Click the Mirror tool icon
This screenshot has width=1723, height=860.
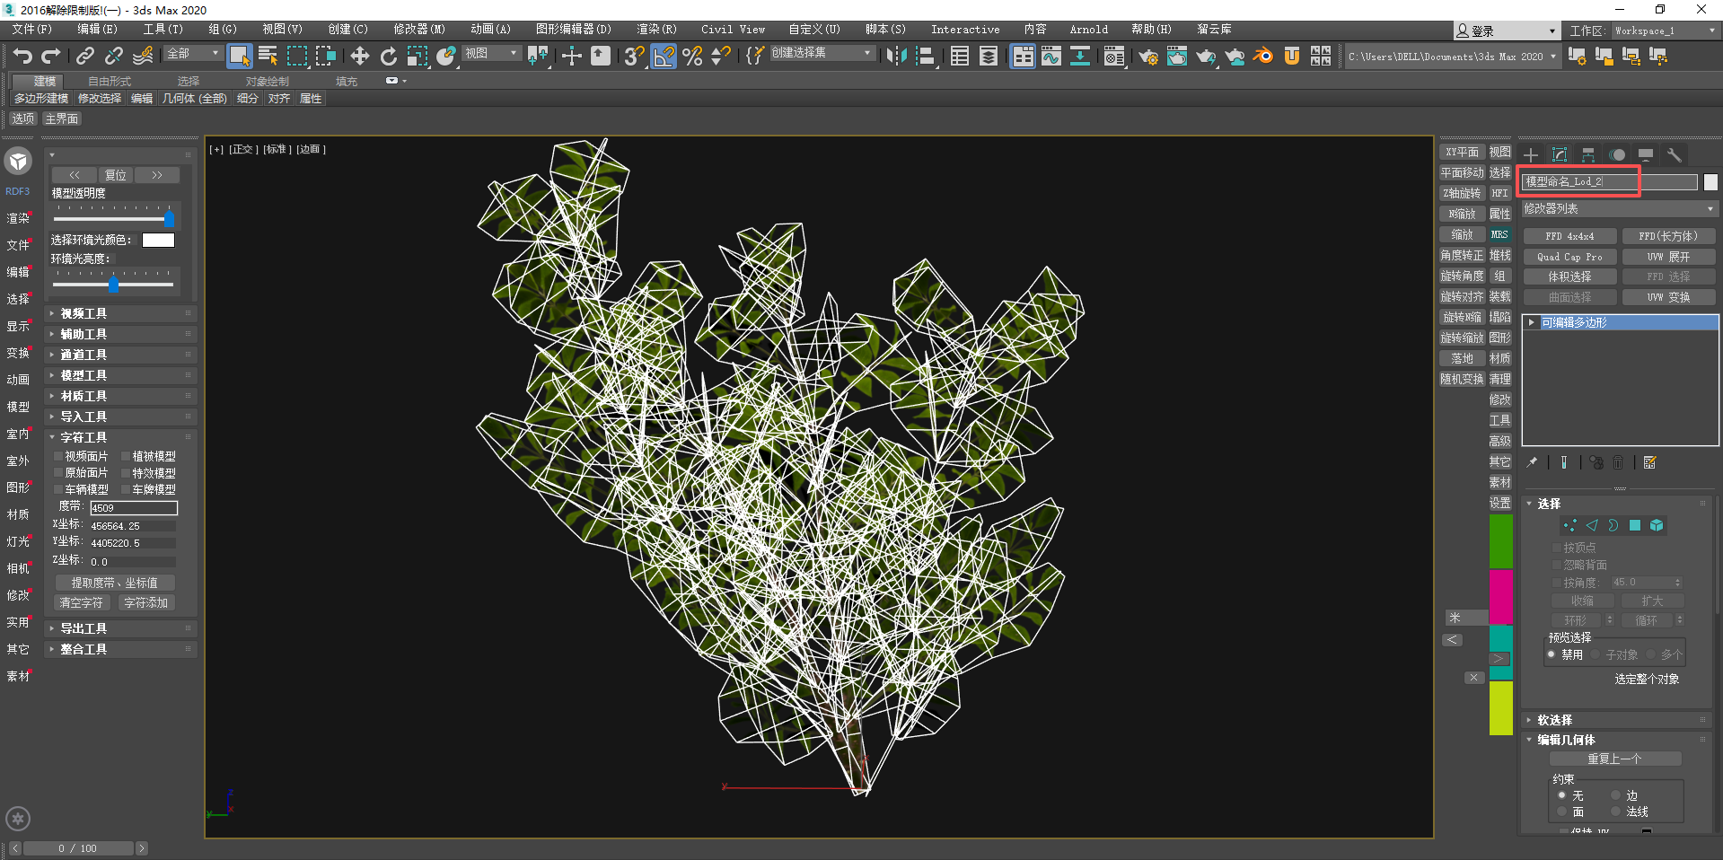click(x=895, y=57)
